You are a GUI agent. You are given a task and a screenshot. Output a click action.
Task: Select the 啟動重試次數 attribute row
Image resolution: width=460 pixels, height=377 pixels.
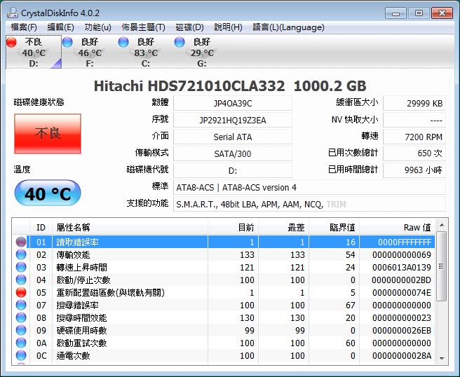click(x=224, y=343)
